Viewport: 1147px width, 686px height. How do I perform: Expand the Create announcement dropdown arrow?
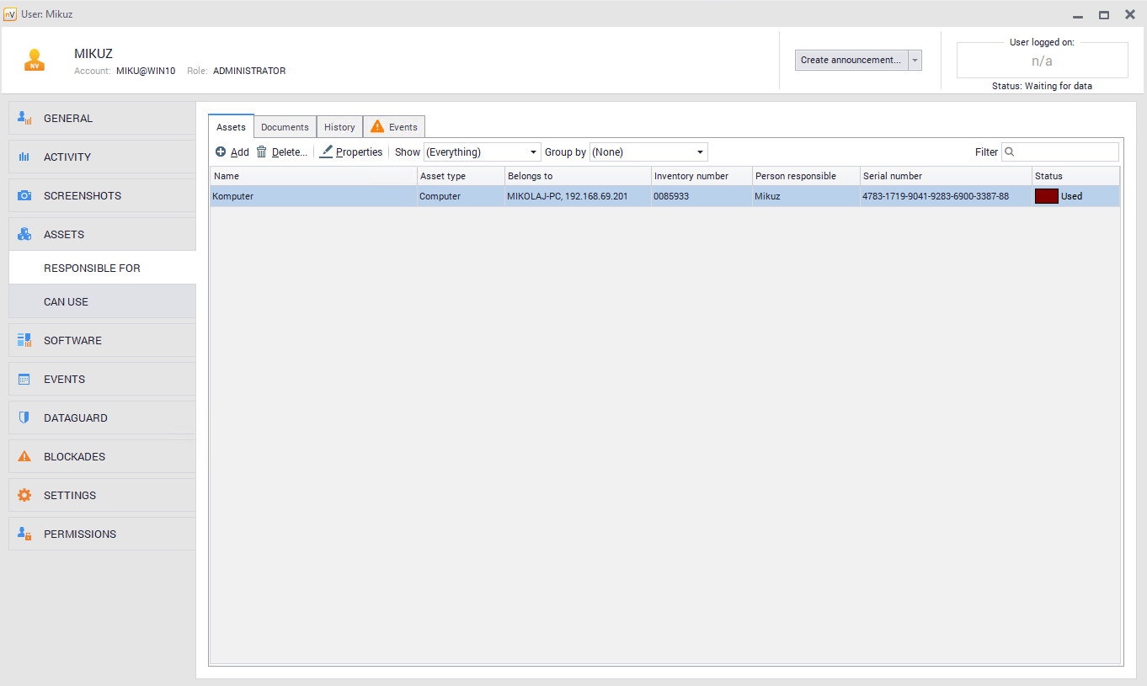click(x=915, y=61)
